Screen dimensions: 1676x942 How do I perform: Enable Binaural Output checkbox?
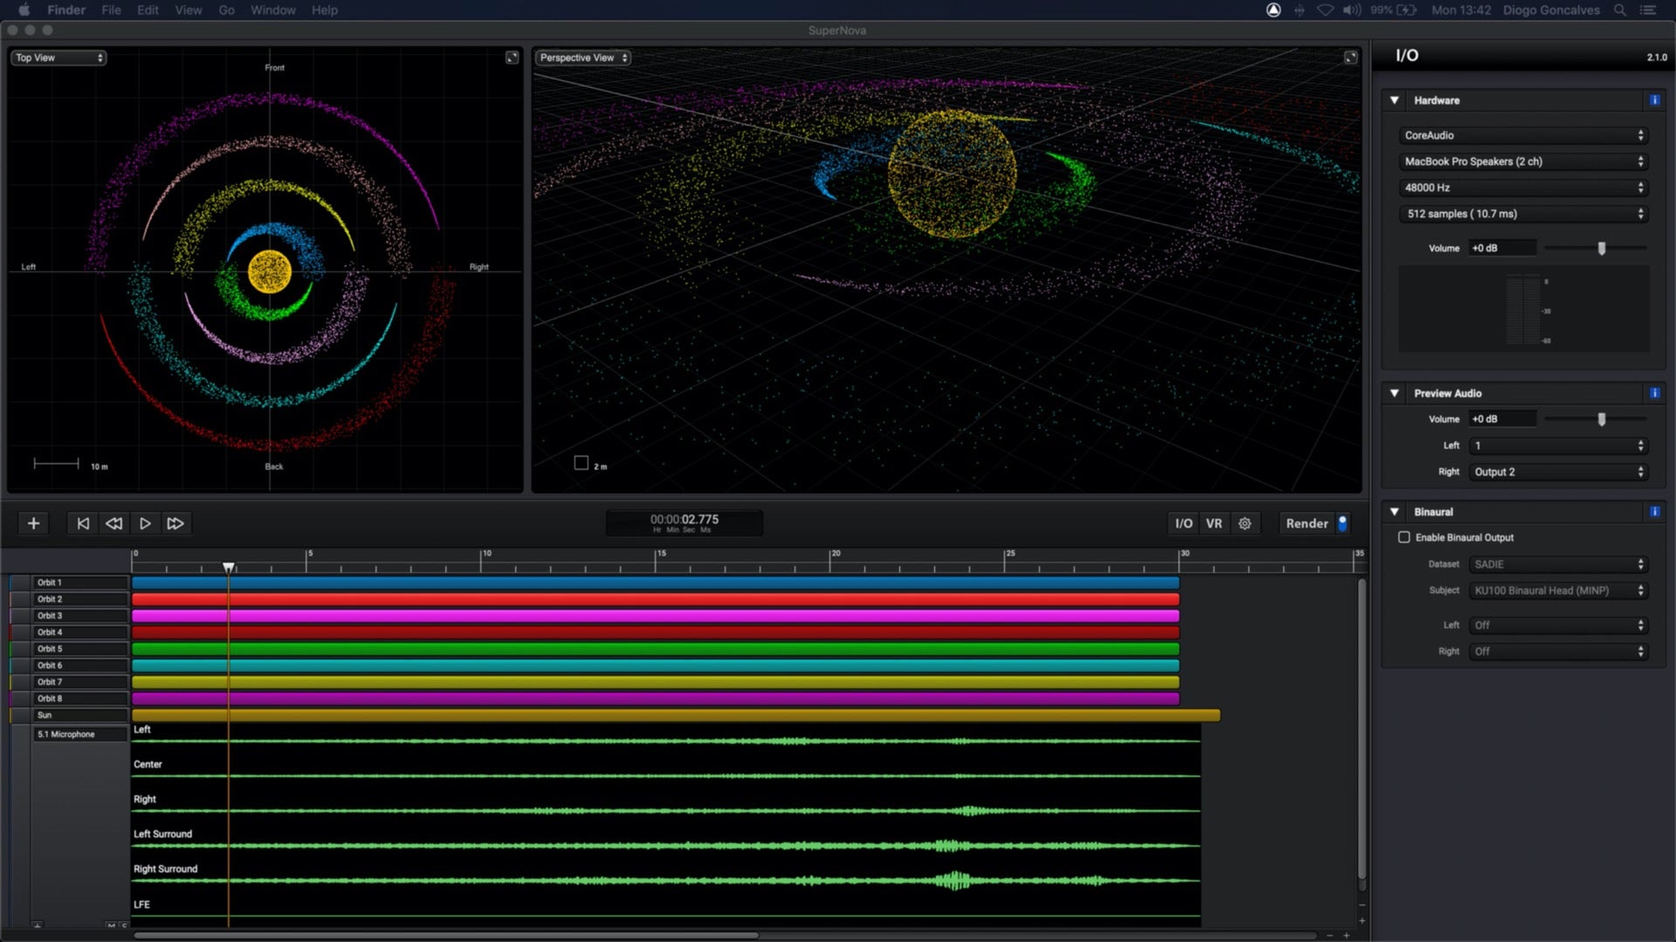pyautogui.click(x=1404, y=537)
